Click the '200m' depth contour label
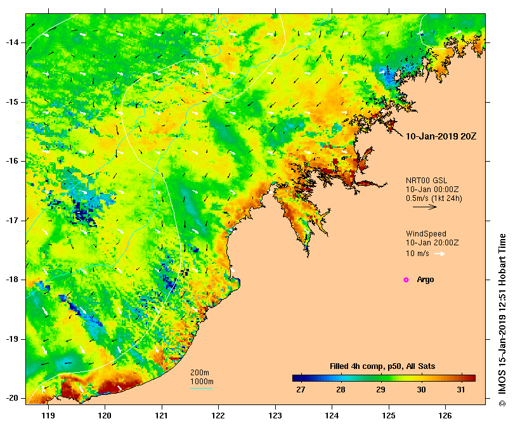This screenshot has height=426, width=513. (200, 373)
